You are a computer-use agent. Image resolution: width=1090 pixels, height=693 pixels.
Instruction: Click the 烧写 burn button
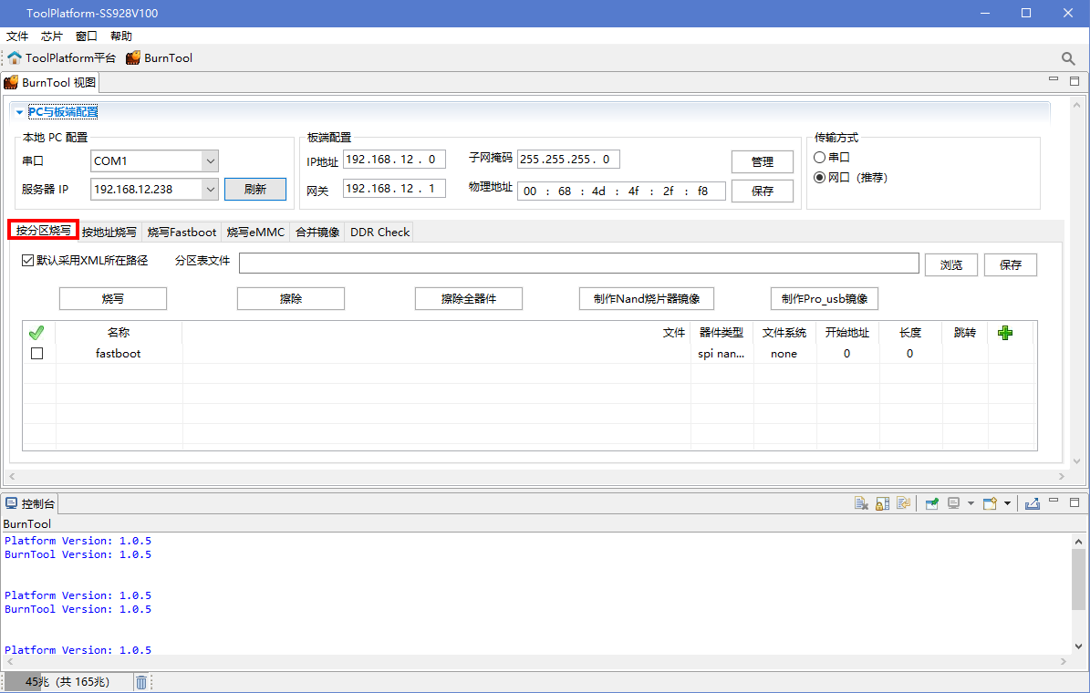click(113, 299)
